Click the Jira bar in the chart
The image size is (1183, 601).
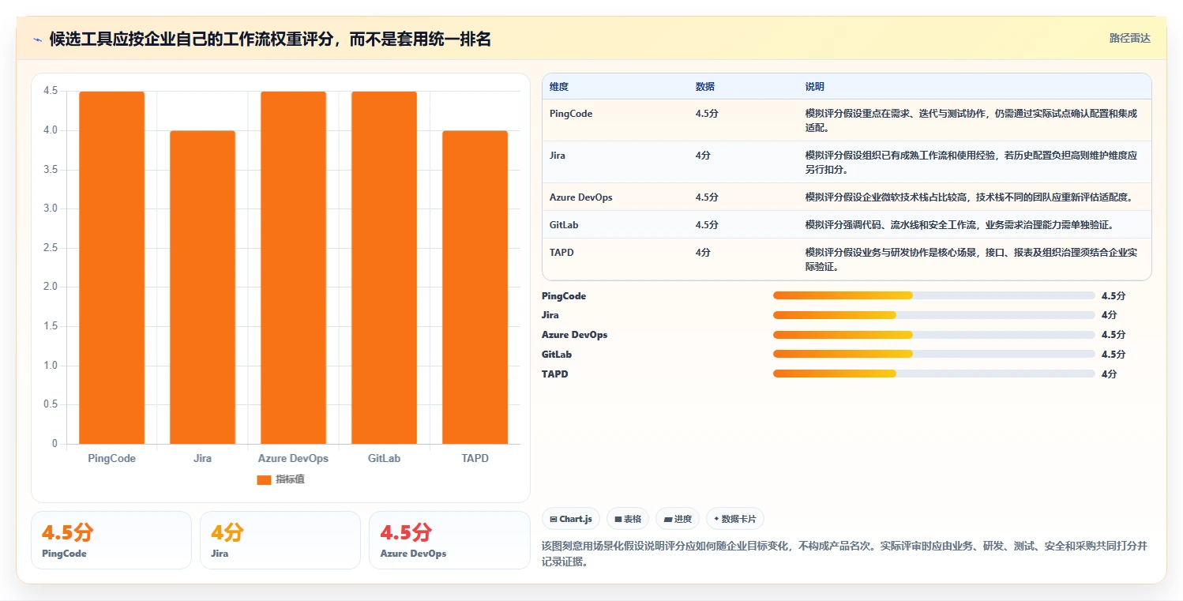coord(202,287)
